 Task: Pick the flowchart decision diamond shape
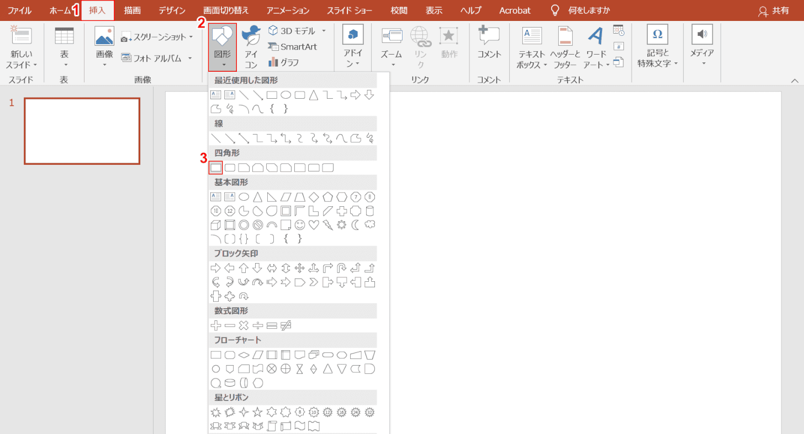click(x=244, y=355)
